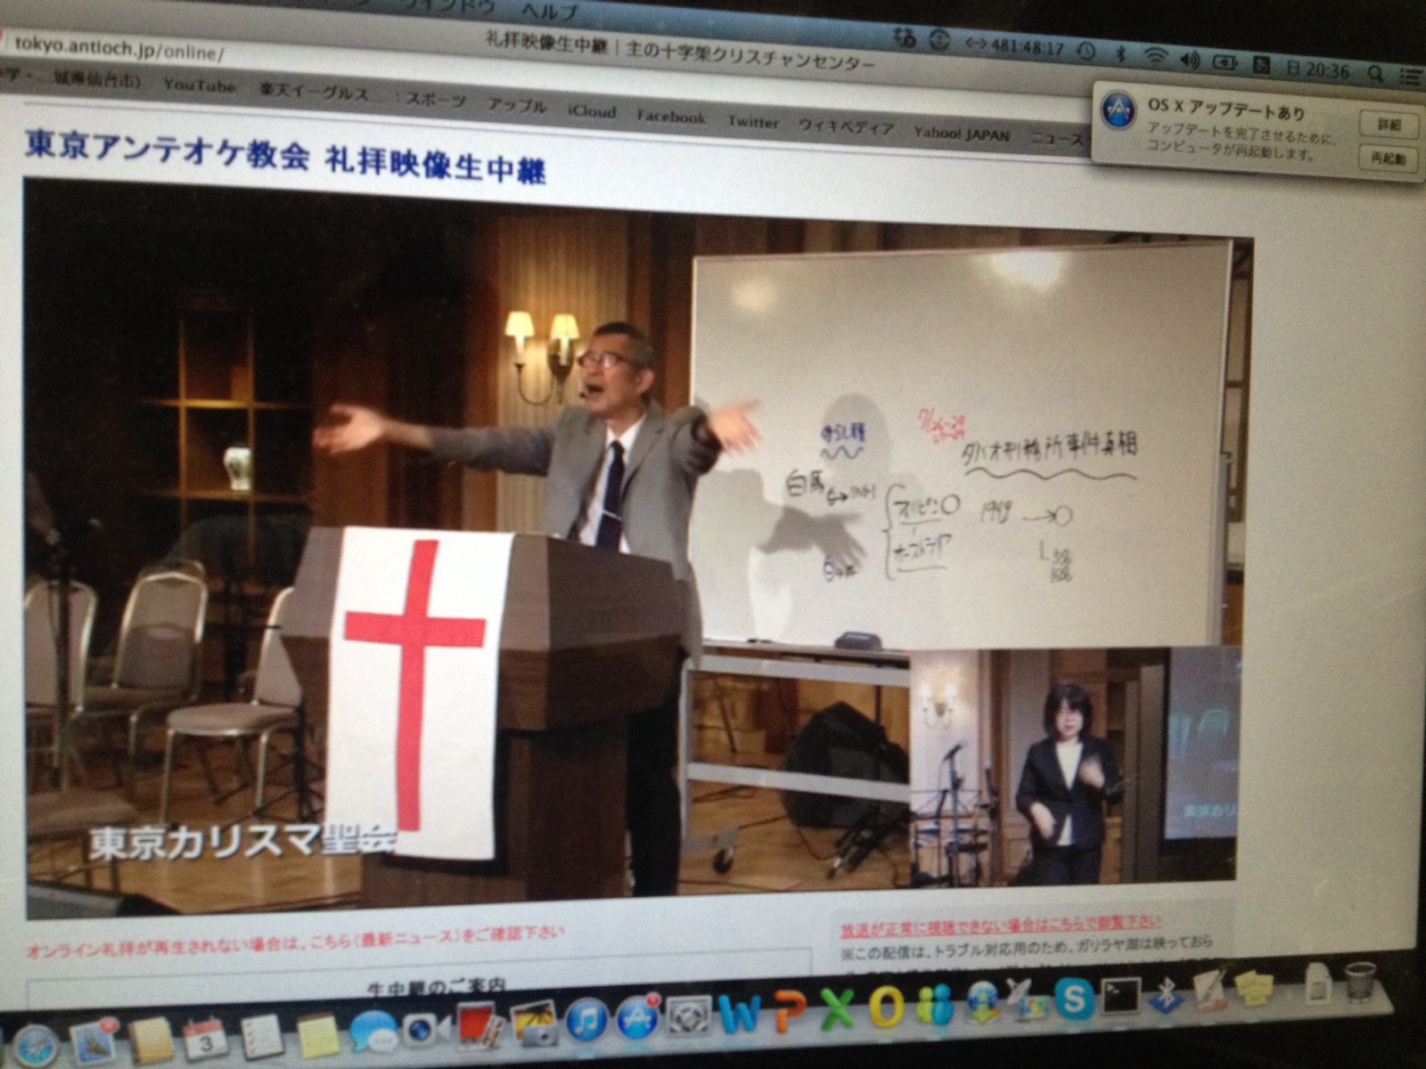This screenshot has width=1426, height=1069.
Task: Toggle the Wi-Fi status menu
Action: pyautogui.click(x=1156, y=57)
